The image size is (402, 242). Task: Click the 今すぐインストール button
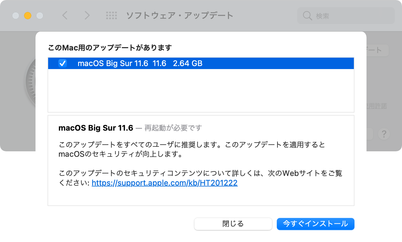click(315, 224)
